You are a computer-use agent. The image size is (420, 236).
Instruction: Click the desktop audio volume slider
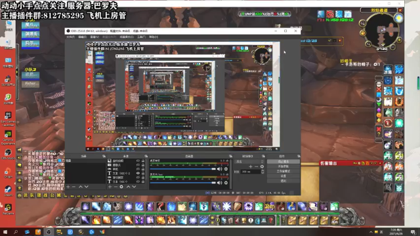(182, 169)
